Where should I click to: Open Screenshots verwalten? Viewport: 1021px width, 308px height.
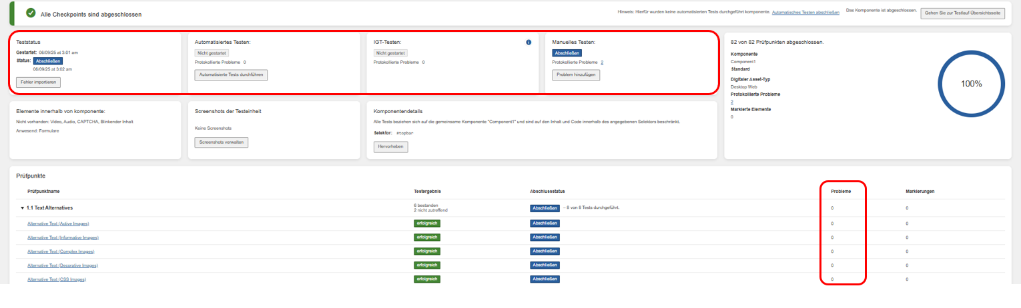222,142
